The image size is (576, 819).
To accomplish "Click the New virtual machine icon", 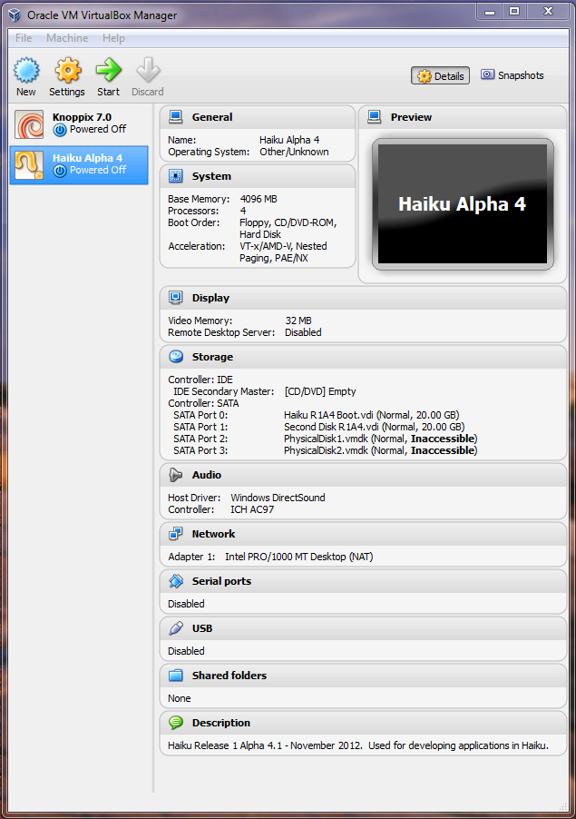I will point(26,70).
